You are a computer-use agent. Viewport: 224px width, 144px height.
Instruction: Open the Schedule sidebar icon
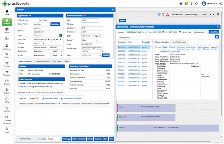pos(7,22)
